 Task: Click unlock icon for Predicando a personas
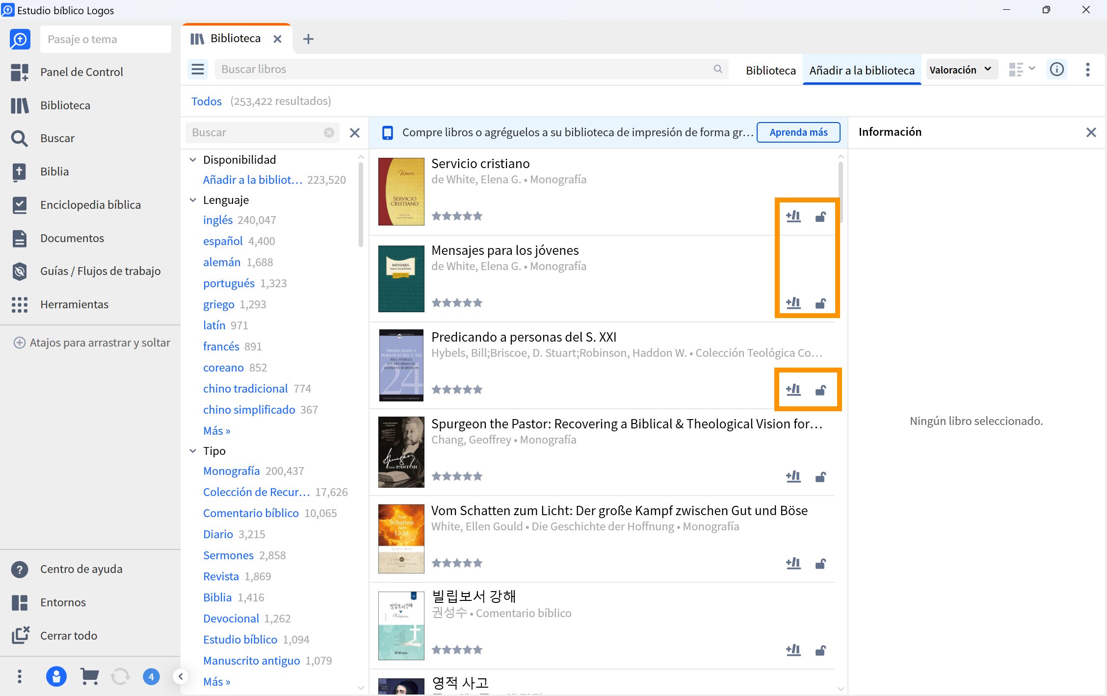[820, 390]
